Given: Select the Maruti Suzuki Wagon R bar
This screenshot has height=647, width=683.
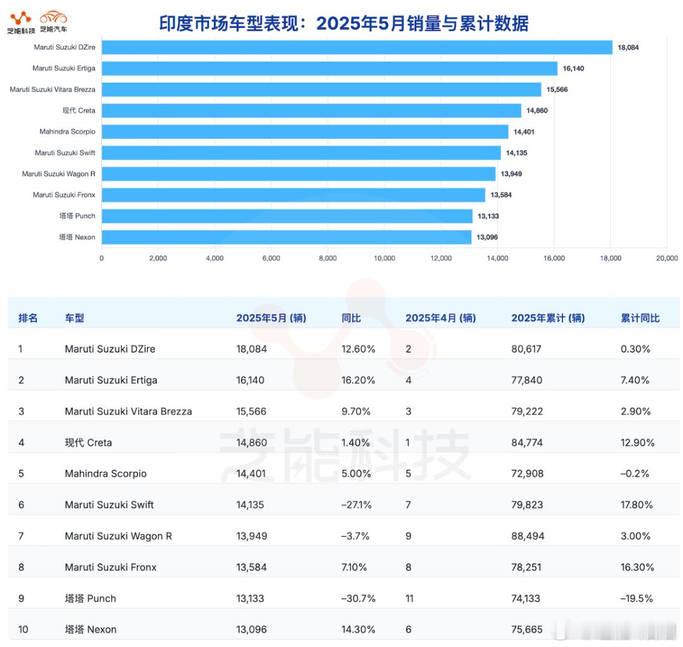Looking at the screenshot, I should click(298, 173).
